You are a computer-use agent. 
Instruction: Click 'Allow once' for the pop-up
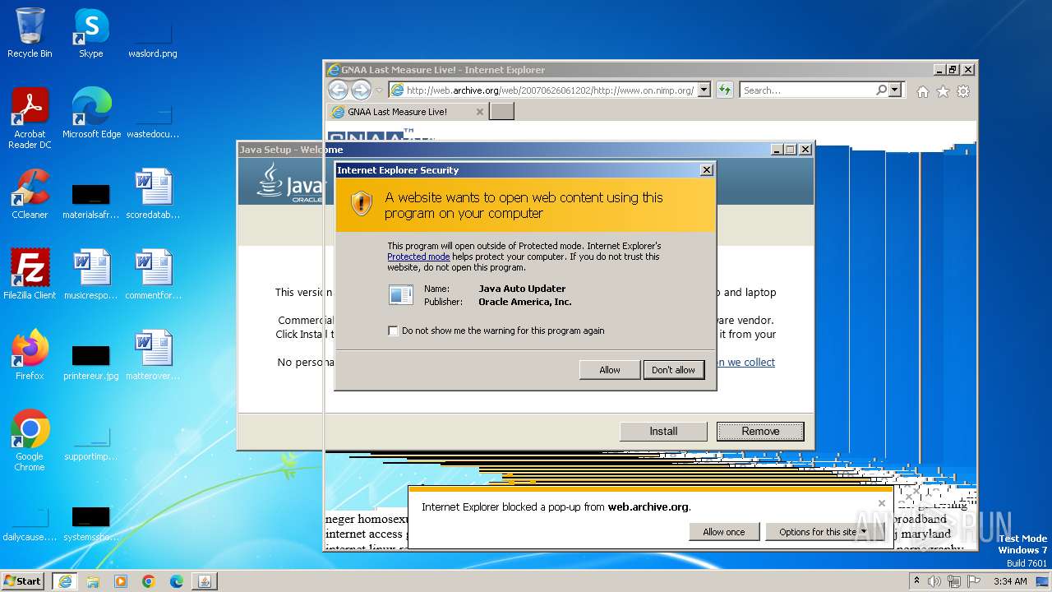tap(724, 532)
